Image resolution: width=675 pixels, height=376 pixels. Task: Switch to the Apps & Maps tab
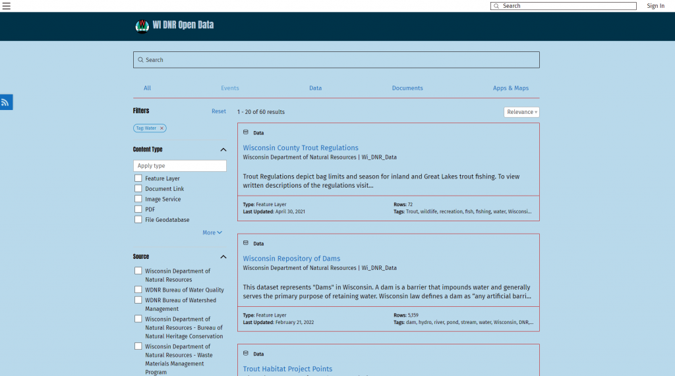coord(511,88)
